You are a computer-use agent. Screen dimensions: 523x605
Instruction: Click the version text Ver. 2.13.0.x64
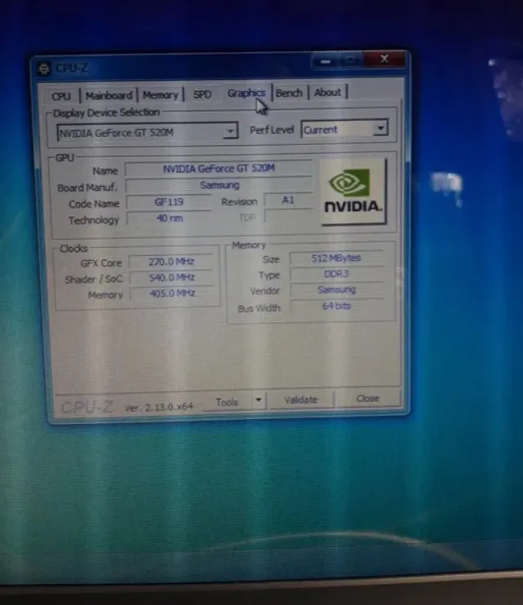[x=158, y=407]
